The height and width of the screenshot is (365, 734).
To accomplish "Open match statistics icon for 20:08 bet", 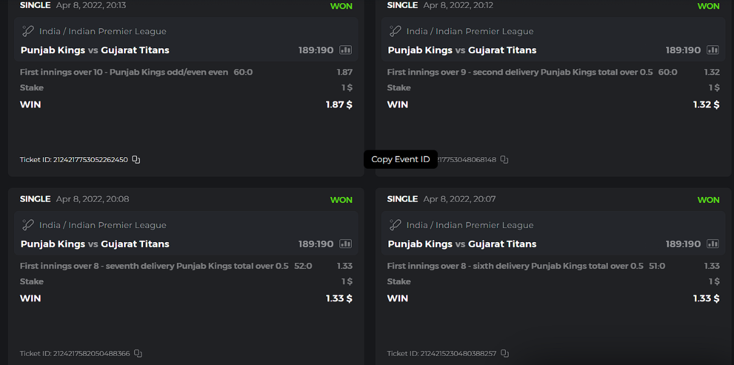I will (346, 244).
